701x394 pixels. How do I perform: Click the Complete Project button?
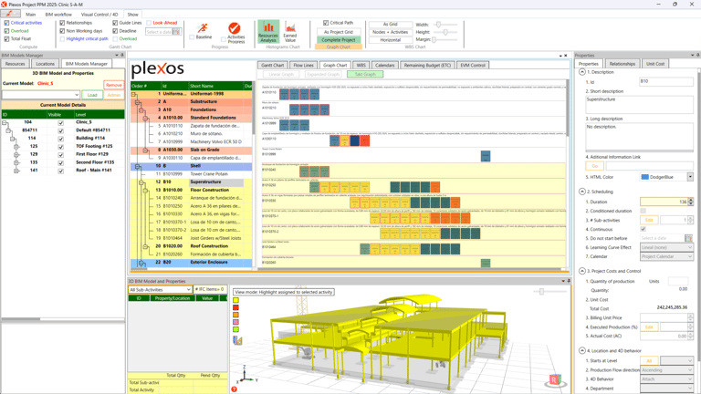pyautogui.click(x=339, y=40)
